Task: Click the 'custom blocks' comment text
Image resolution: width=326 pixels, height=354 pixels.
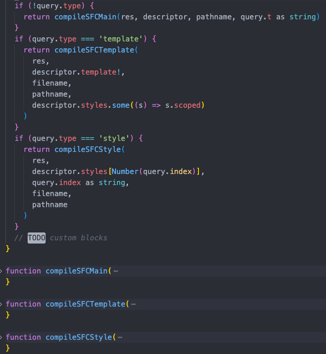Action: pyautogui.click(x=78, y=238)
